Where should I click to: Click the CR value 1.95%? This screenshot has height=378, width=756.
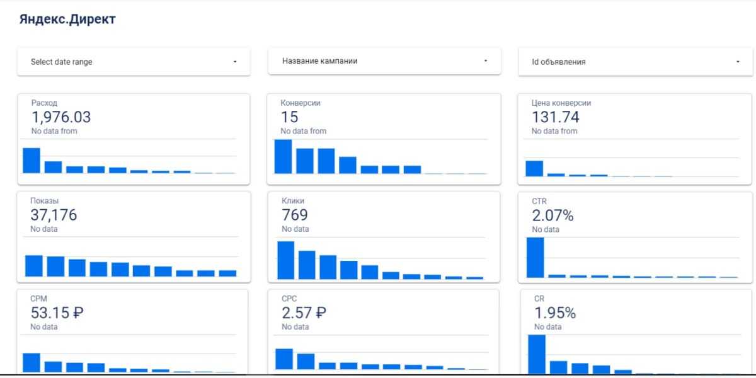[x=555, y=313]
